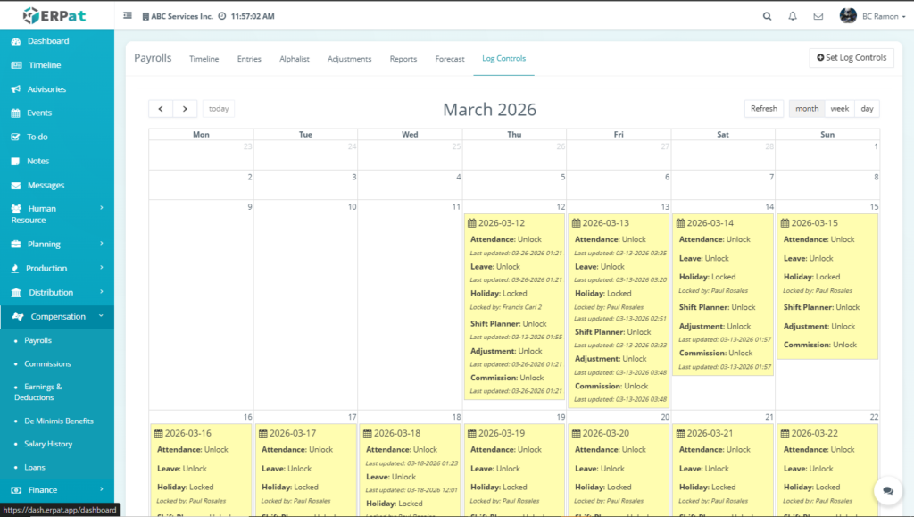Go to next month arrow
Image resolution: width=914 pixels, height=517 pixels.
click(185, 109)
